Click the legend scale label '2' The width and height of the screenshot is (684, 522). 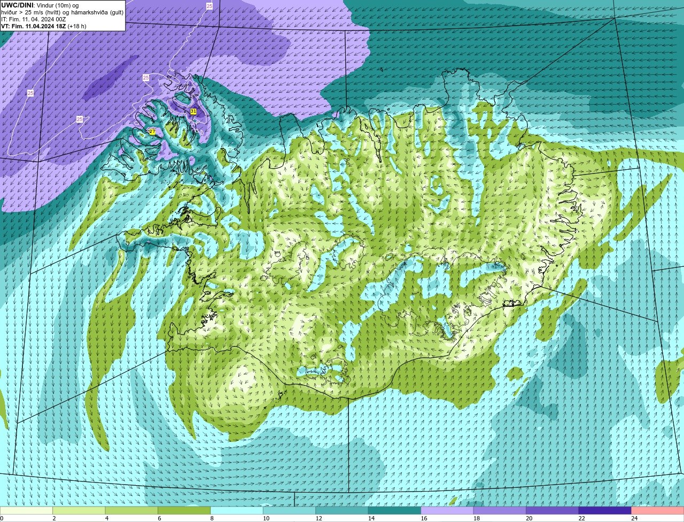(x=54, y=518)
